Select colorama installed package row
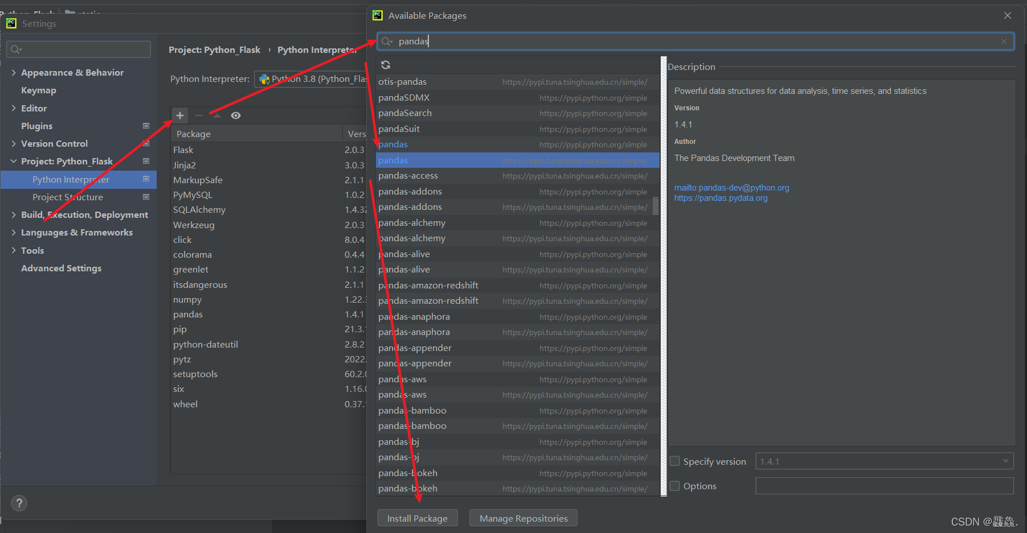Image resolution: width=1027 pixels, height=533 pixels. 269,254
